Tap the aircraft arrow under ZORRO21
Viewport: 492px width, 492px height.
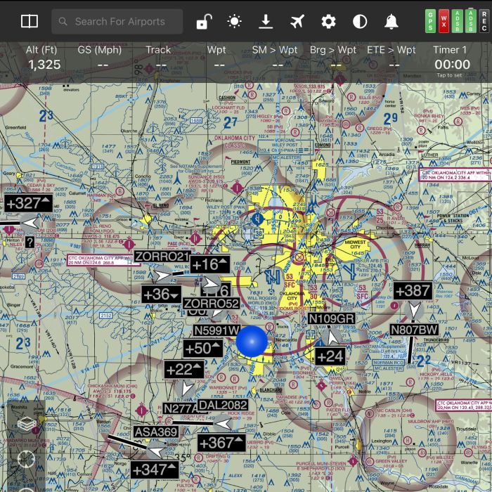(x=162, y=276)
